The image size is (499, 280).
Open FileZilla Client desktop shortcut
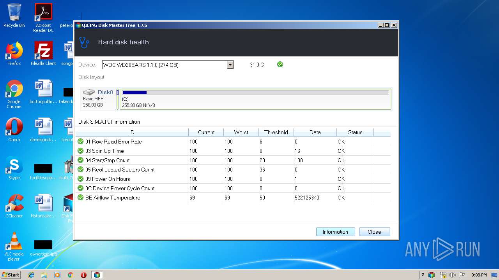pos(43,54)
